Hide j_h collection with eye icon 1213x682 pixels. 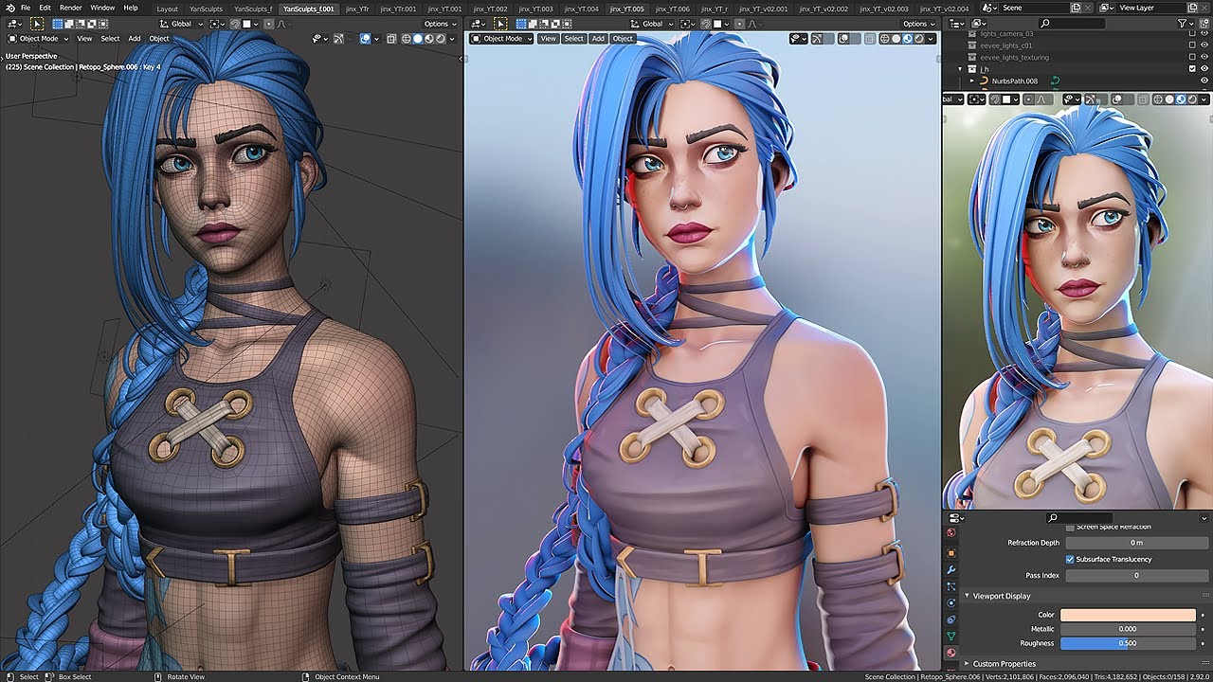pyautogui.click(x=1204, y=68)
